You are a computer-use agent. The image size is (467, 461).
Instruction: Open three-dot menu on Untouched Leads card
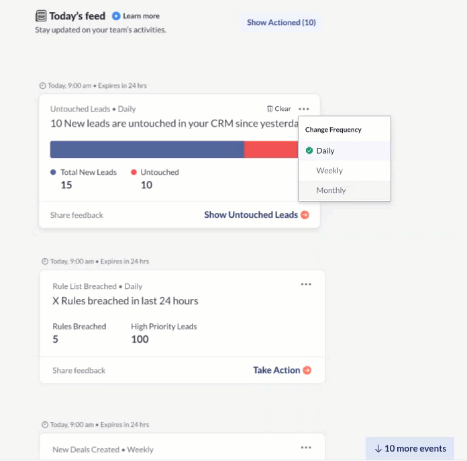pos(304,109)
